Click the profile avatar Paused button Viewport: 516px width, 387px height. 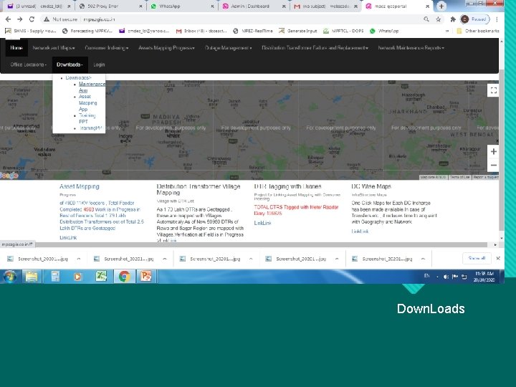pyautogui.click(x=474, y=19)
